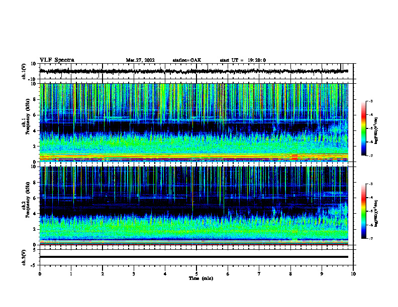Click the "8" kHz tick of ch.1 spectrogram
Image resolution: width=398 pixels, height=307 pixels.
click(35, 99)
